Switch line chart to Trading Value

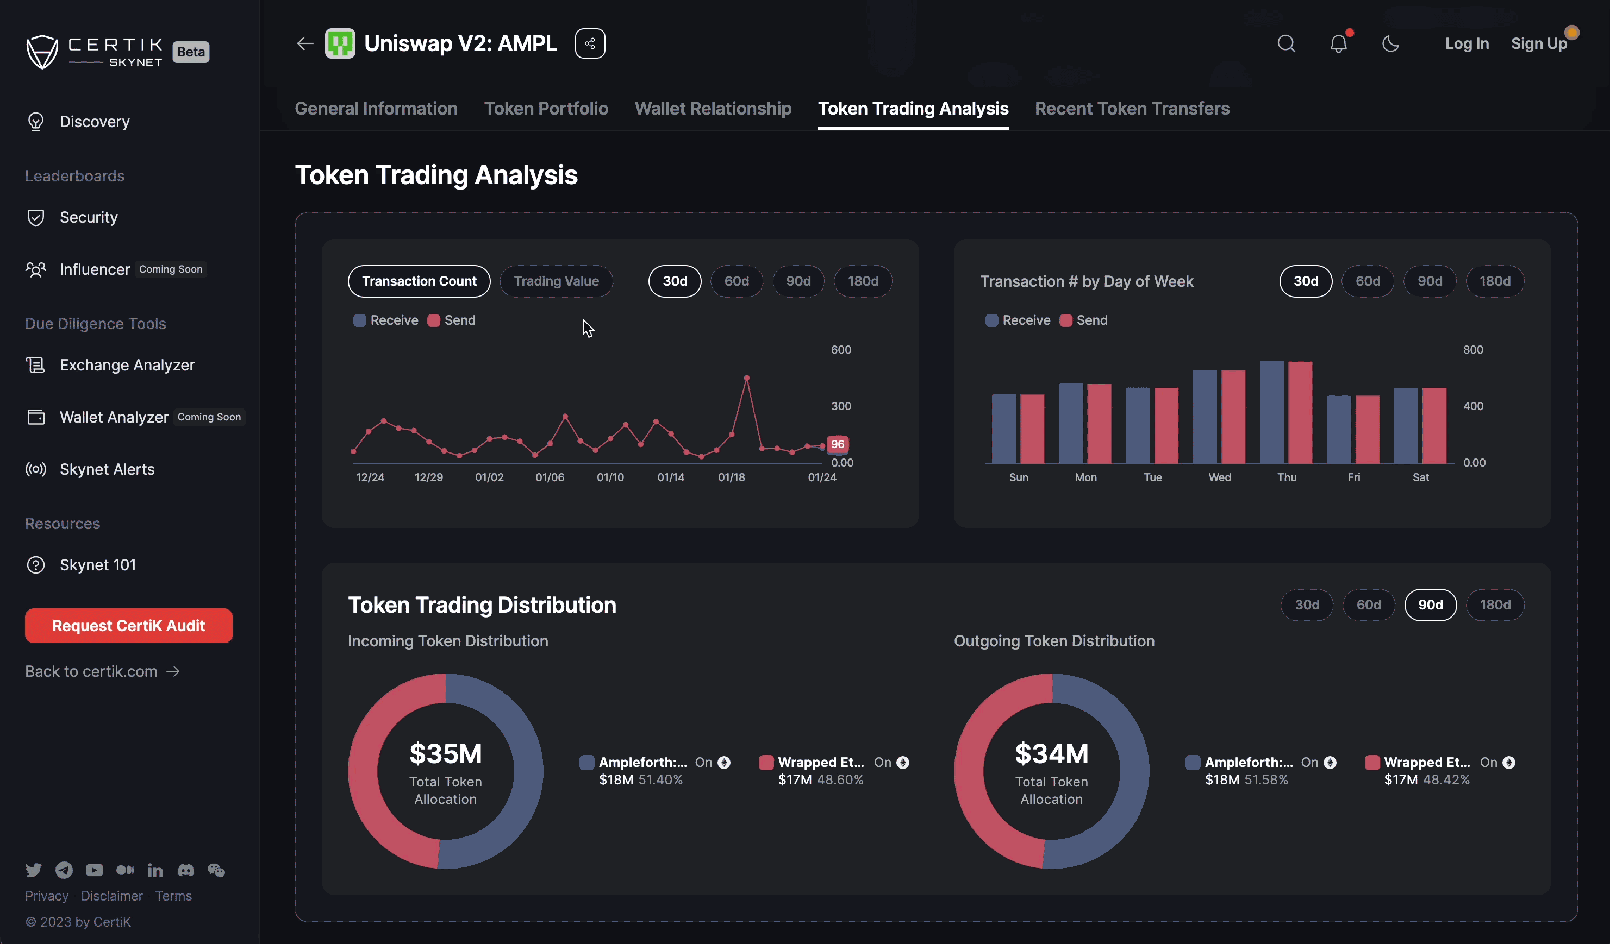click(x=556, y=281)
